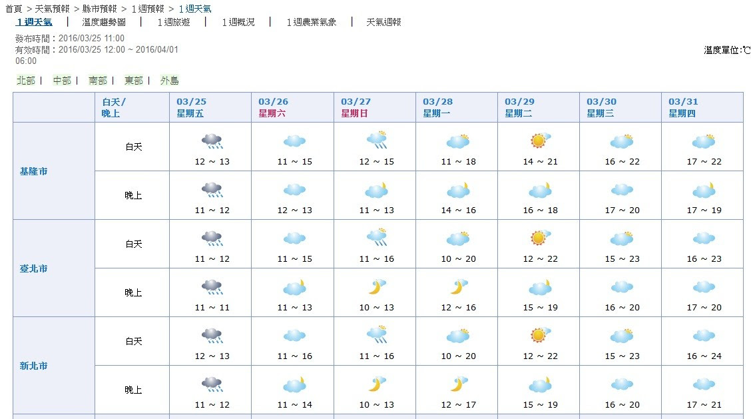Click Keelung night cloudy-moon icon for 03/28
The width and height of the screenshot is (755, 419).
458,191
